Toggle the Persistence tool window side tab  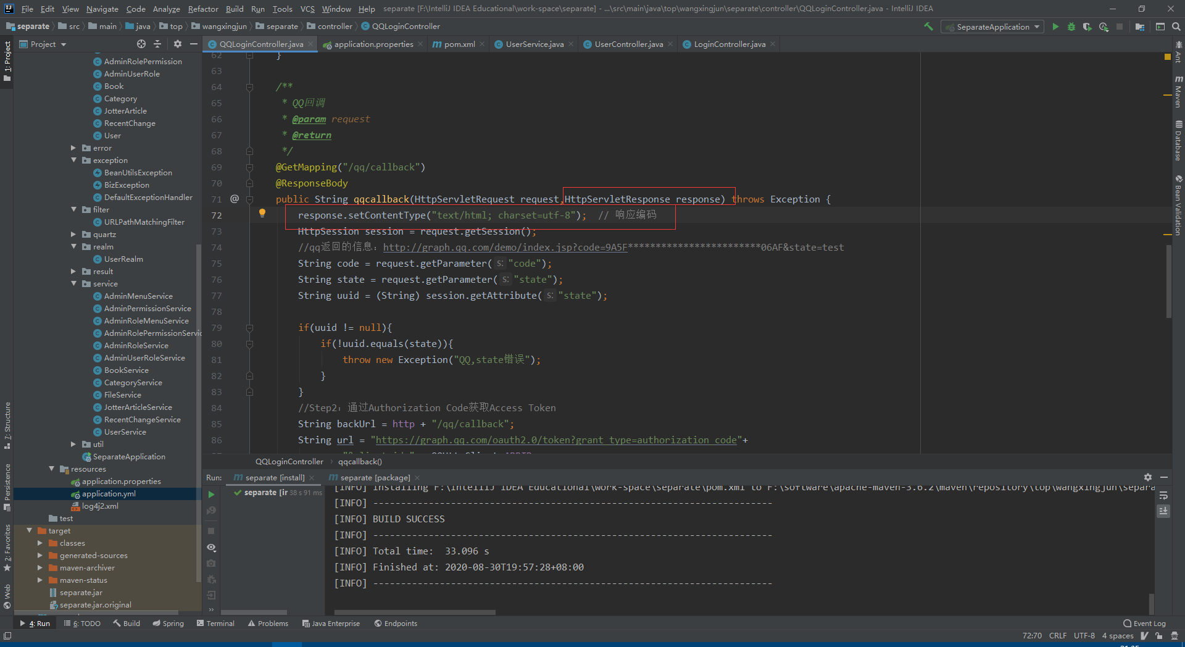(x=7, y=488)
